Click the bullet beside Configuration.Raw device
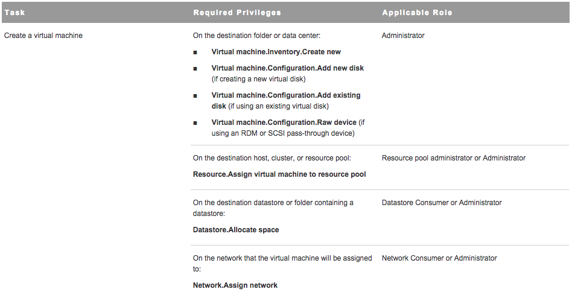The width and height of the screenshot is (572, 292). [195, 123]
